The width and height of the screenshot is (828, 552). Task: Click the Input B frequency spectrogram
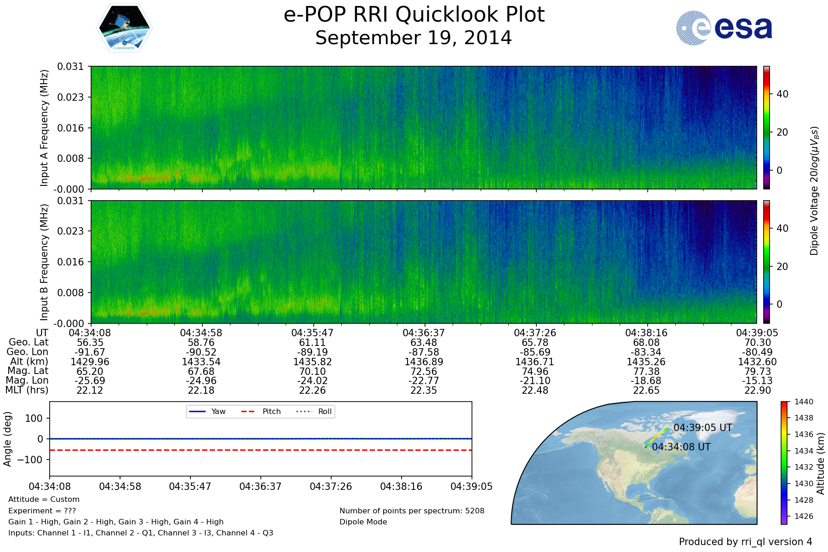423,262
